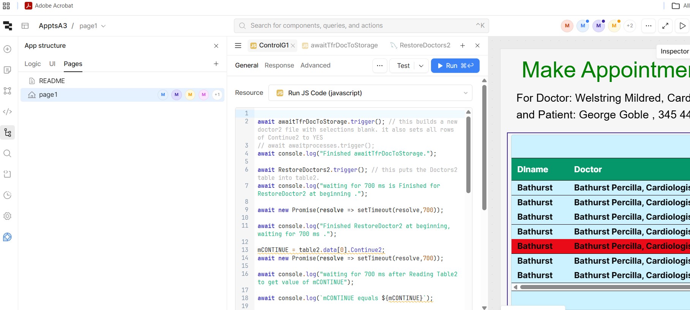
Task: Click the history clock icon in left sidebar
Action: pyautogui.click(x=7, y=195)
